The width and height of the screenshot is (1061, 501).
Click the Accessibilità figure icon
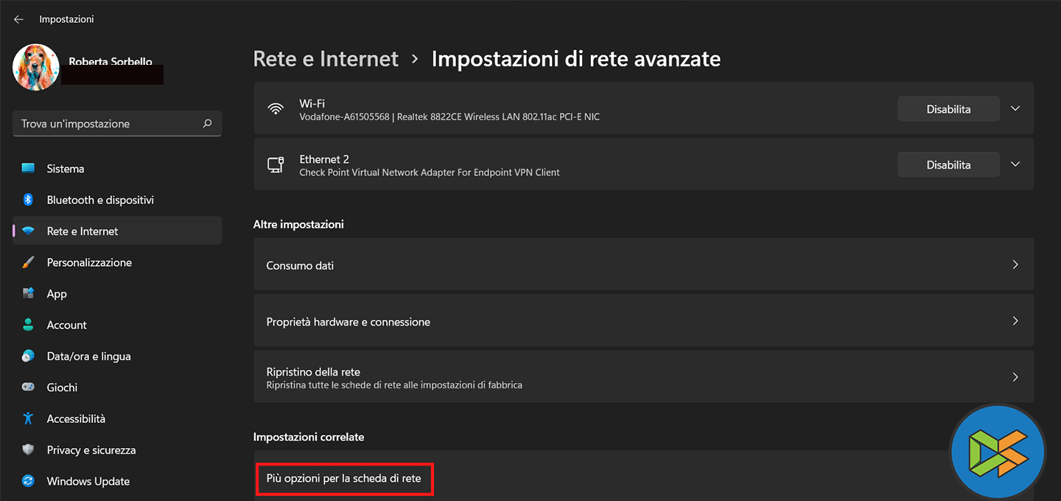[x=28, y=418]
